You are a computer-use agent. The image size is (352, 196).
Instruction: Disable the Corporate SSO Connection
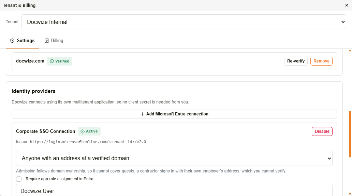[322, 131]
